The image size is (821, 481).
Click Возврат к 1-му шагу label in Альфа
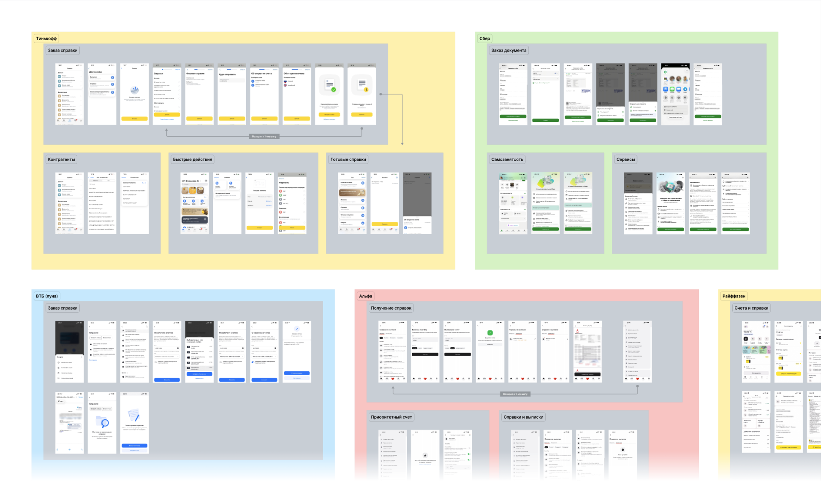coord(515,394)
